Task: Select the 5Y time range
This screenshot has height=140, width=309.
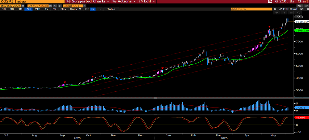Action: (54, 9)
